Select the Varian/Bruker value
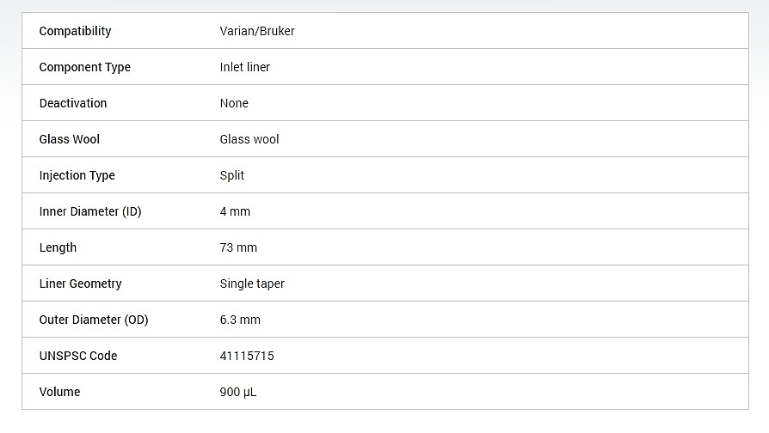Viewport: 769px width, 433px height. 257,31
